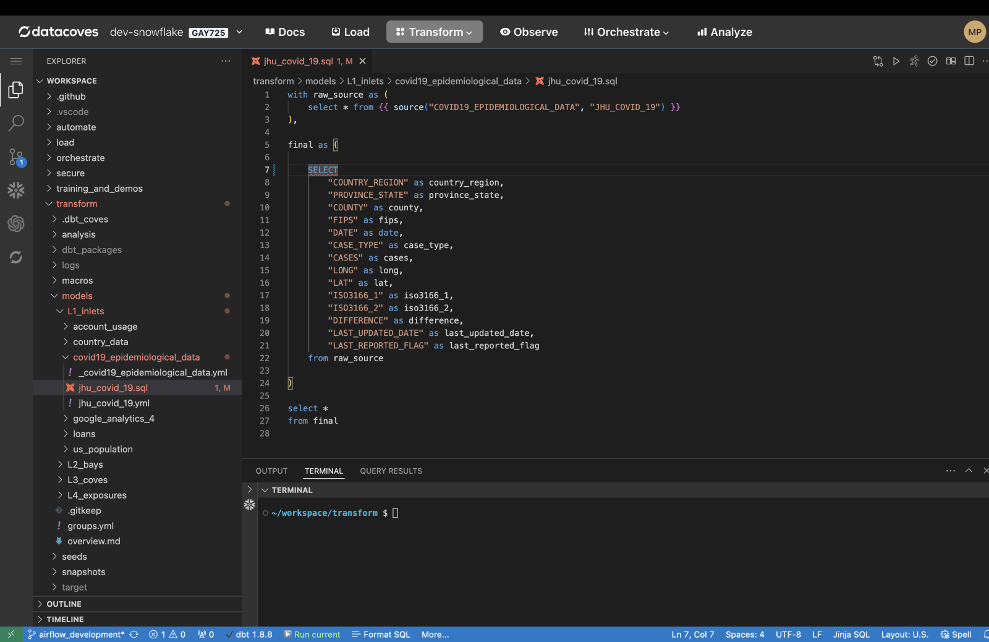Open the ChatGPT extension icon in sidebar
The image size is (989, 642).
tap(16, 223)
